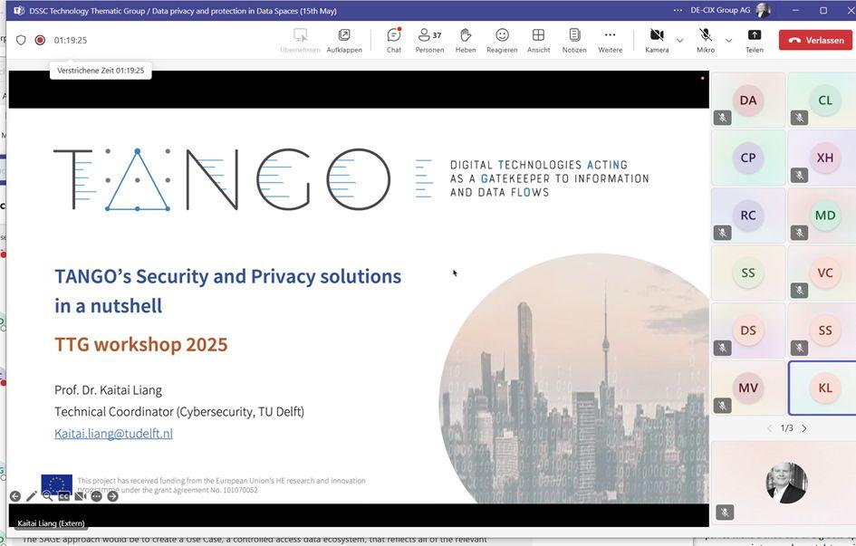Click the TANGO's Security and Privacy slide title
Image resolution: width=856 pixels, height=546 pixels.
[227, 291]
